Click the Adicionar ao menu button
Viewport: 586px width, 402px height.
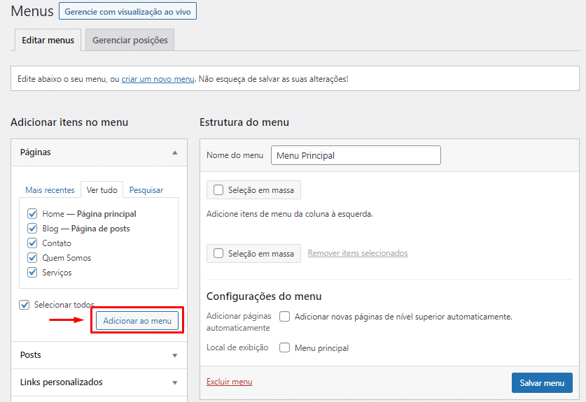(x=137, y=321)
